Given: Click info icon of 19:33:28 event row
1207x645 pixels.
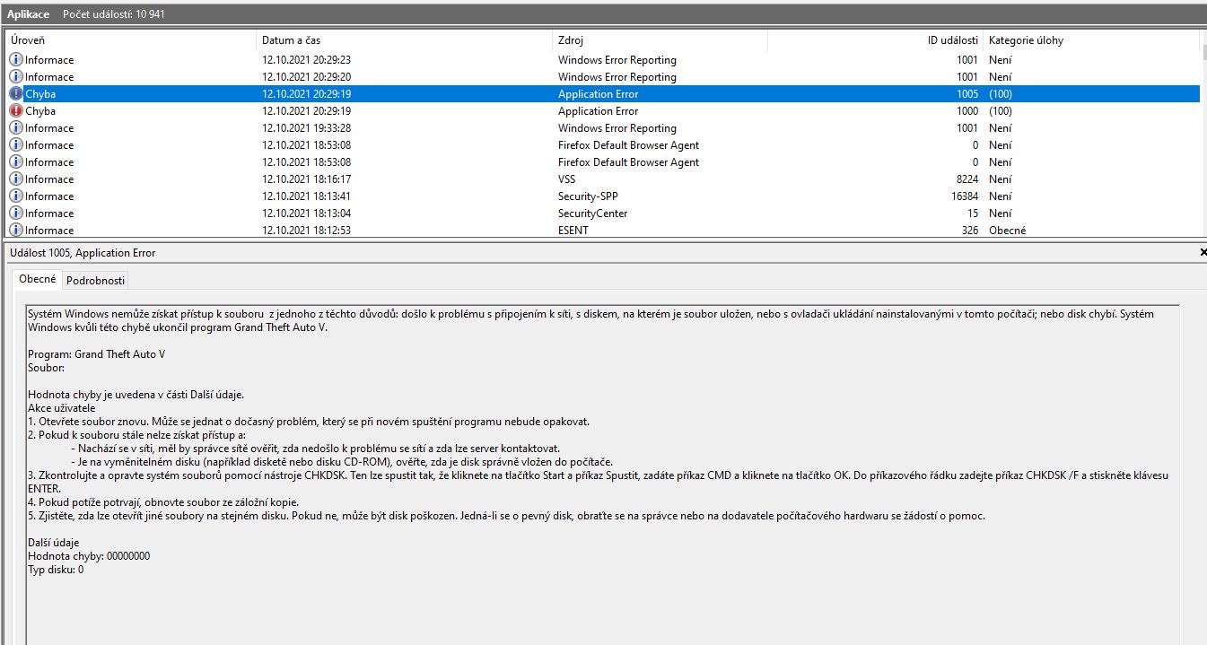Looking at the screenshot, I should coord(16,128).
